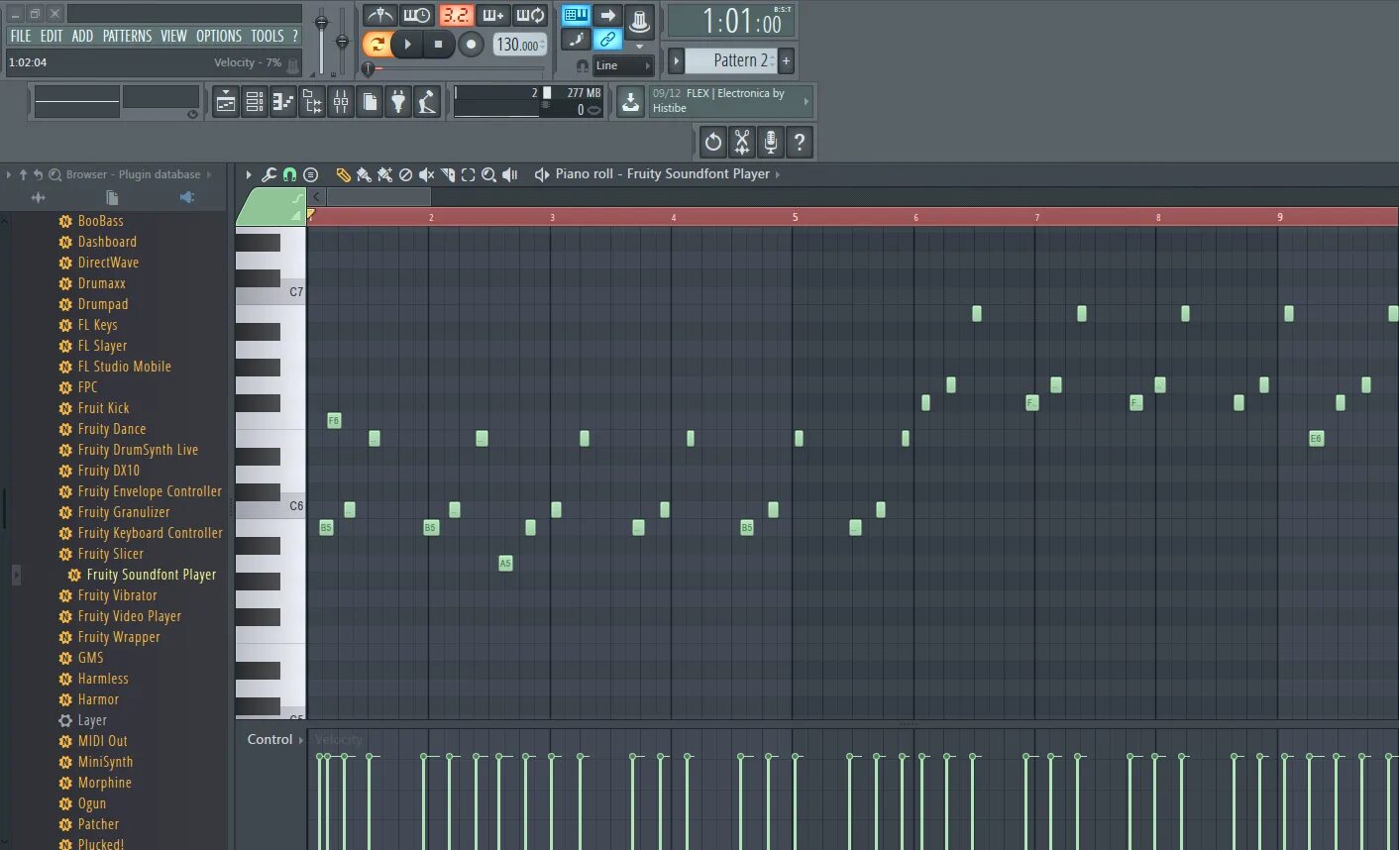Image resolution: width=1399 pixels, height=850 pixels.
Task: Select the marquee Select tool
Action: (468, 174)
